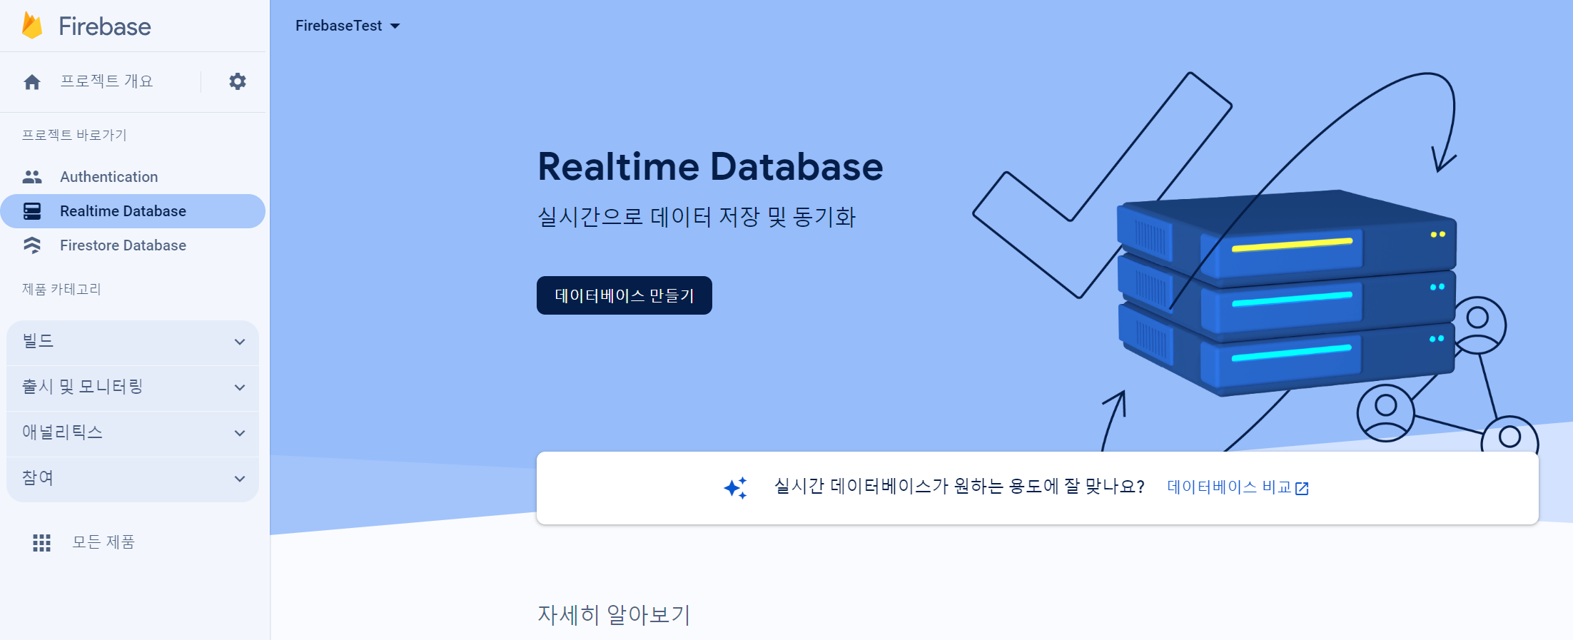Click the Authentication people icon
The width and height of the screenshot is (1573, 640).
pyautogui.click(x=32, y=177)
